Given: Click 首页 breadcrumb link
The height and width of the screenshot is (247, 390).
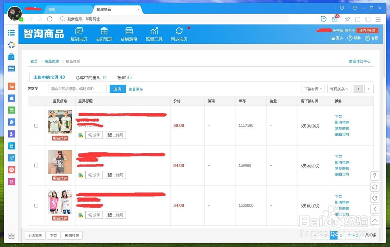Looking at the screenshot, I should pos(34,61).
